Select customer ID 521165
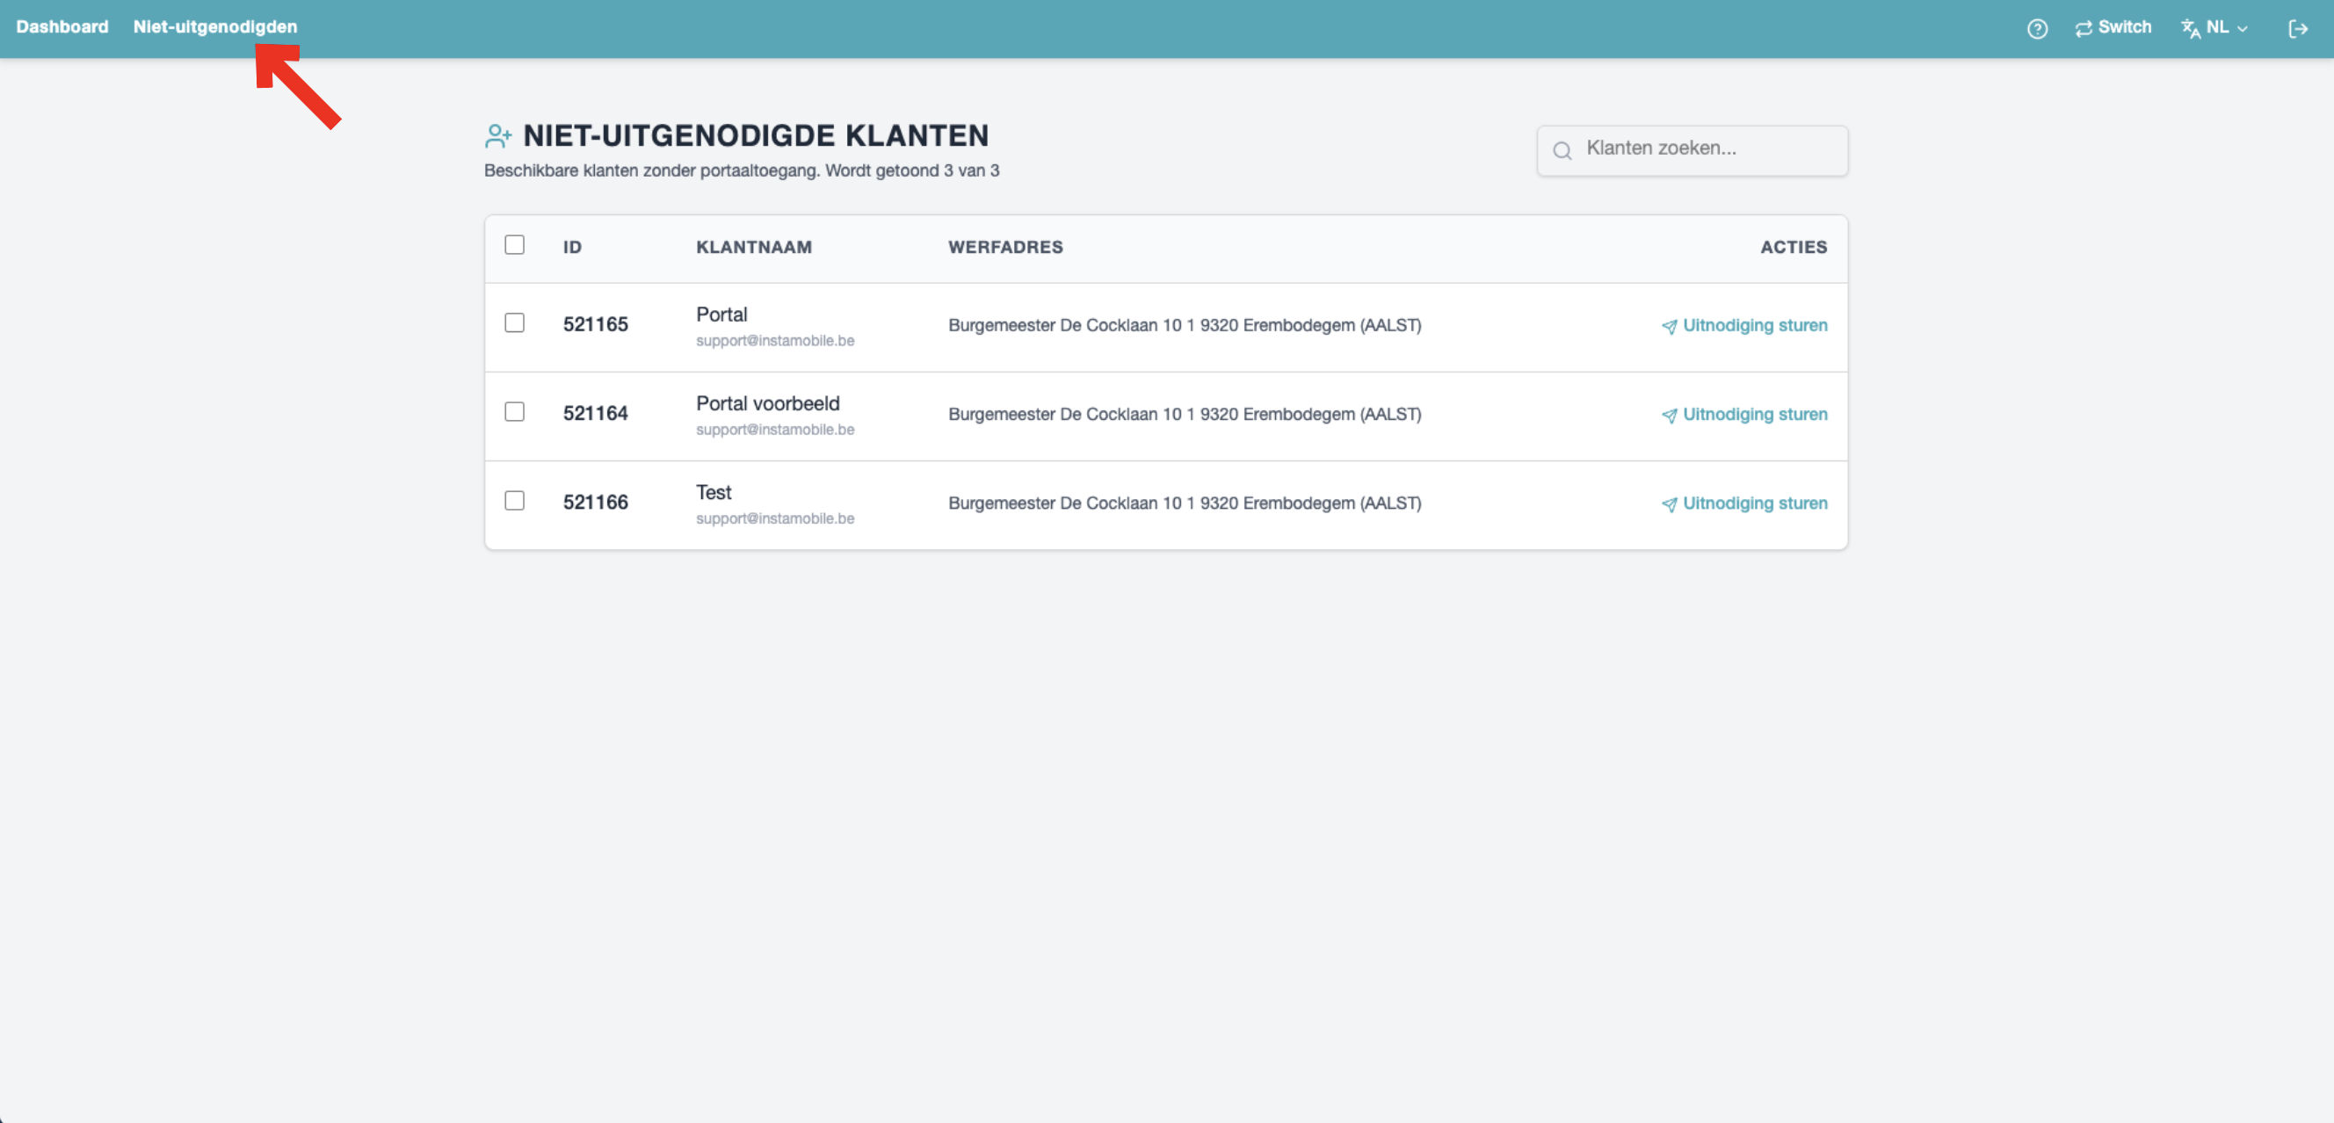 595,324
